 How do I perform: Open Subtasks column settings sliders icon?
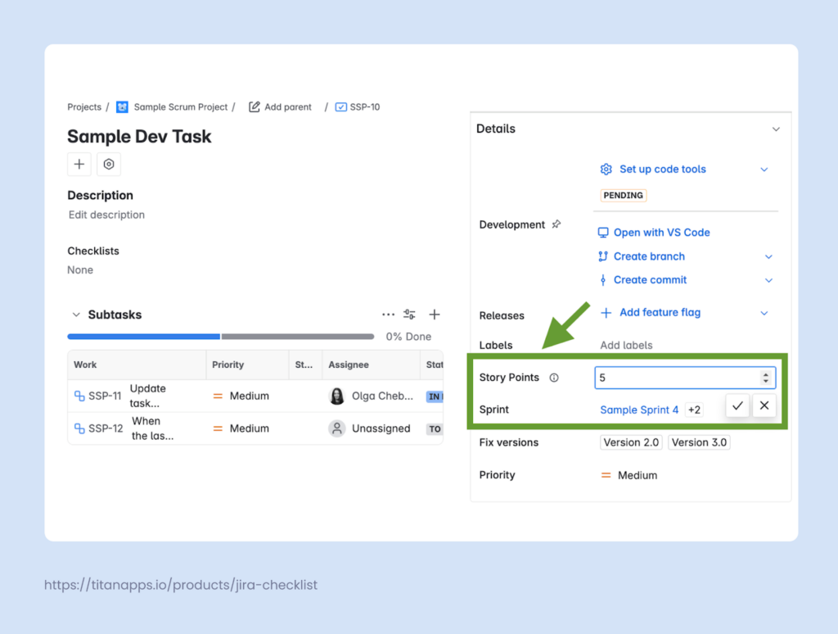point(409,315)
